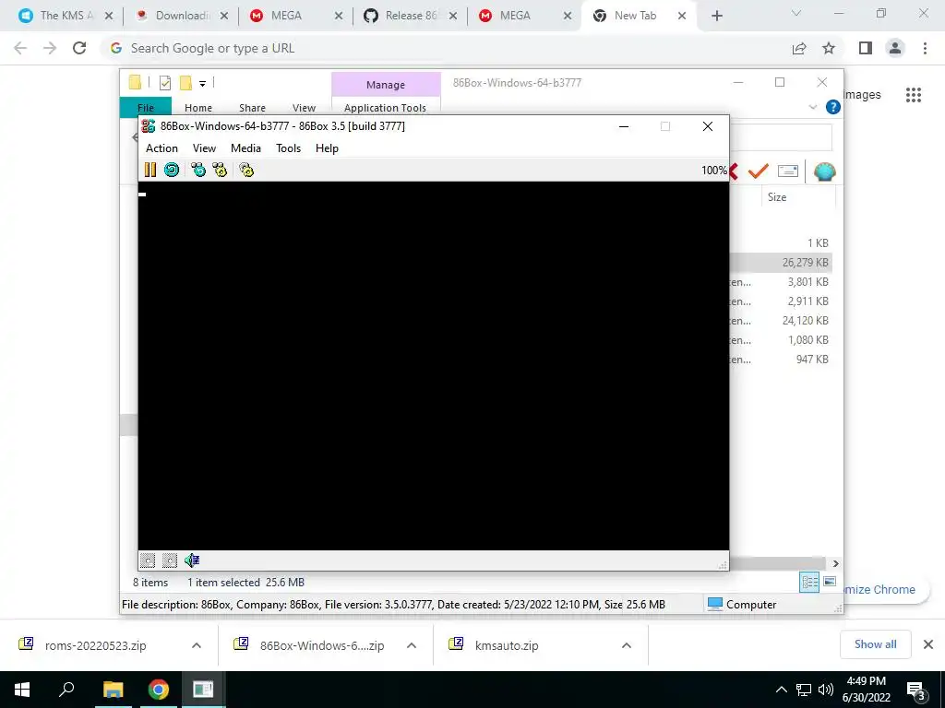Open Chrome profile avatar
The image size is (945, 708).
click(x=895, y=48)
